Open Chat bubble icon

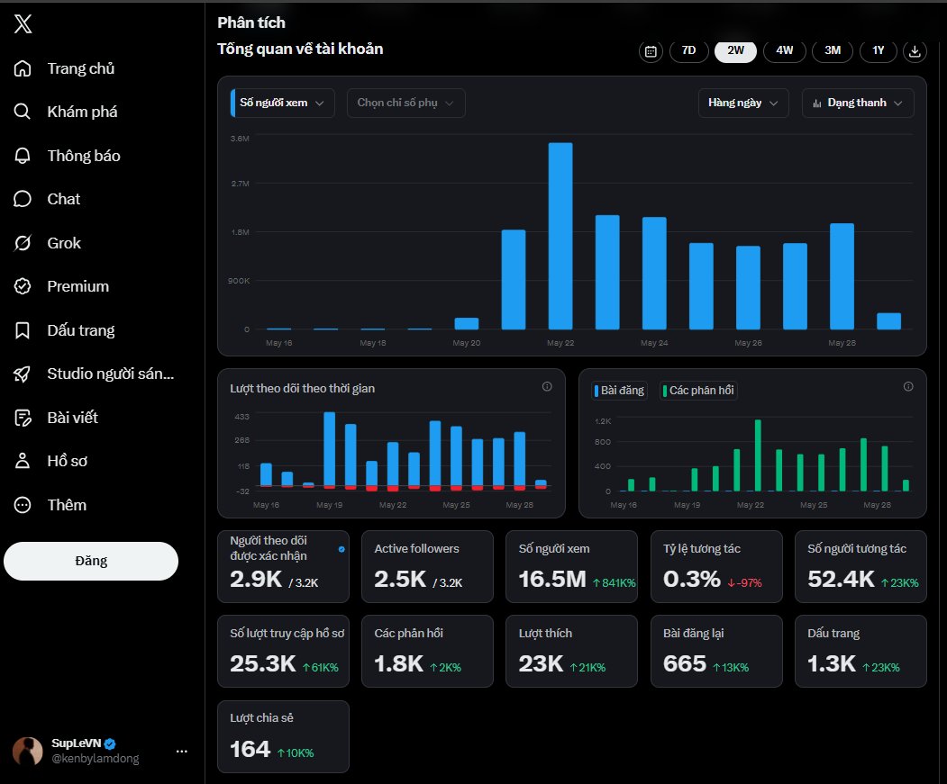23,199
